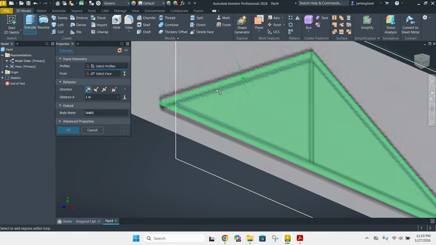Screen dimensions: 436x245
Task: Open the Chamfer tool
Action: click(x=146, y=18)
